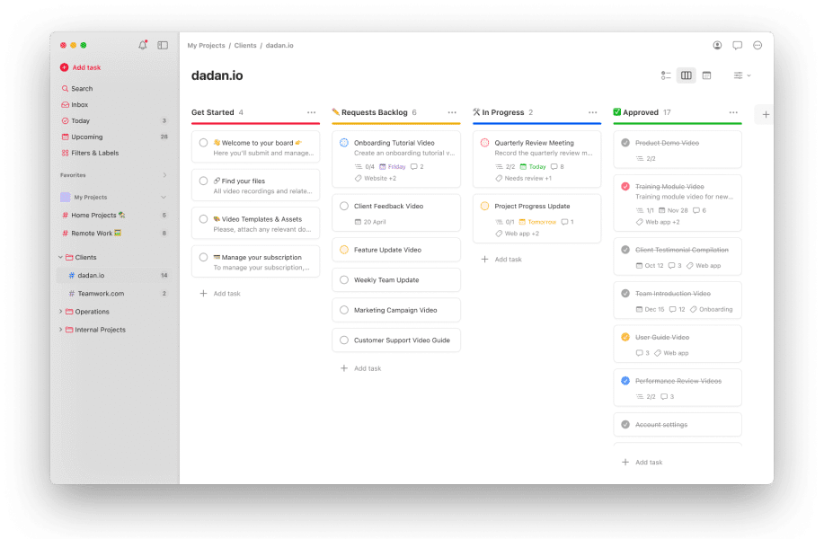Open the notifications bell
The width and height of the screenshot is (824, 539).
point(142,45)
